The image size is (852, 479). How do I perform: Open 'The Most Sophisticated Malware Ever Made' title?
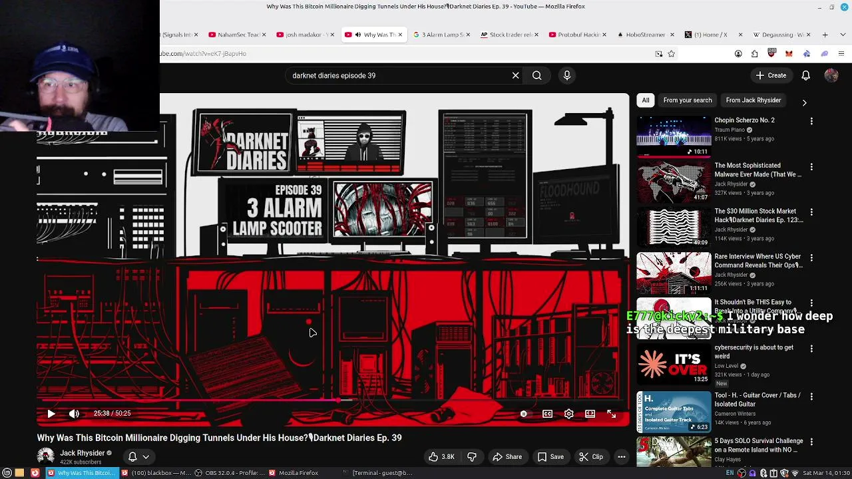pyautogui.click(x=757, y=170)
